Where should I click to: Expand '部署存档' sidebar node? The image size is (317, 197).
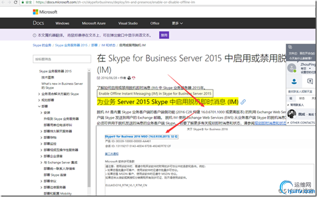click(x=41, y=137)
